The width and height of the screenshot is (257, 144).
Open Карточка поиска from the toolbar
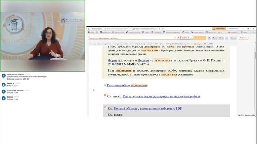tap(118, 32)
